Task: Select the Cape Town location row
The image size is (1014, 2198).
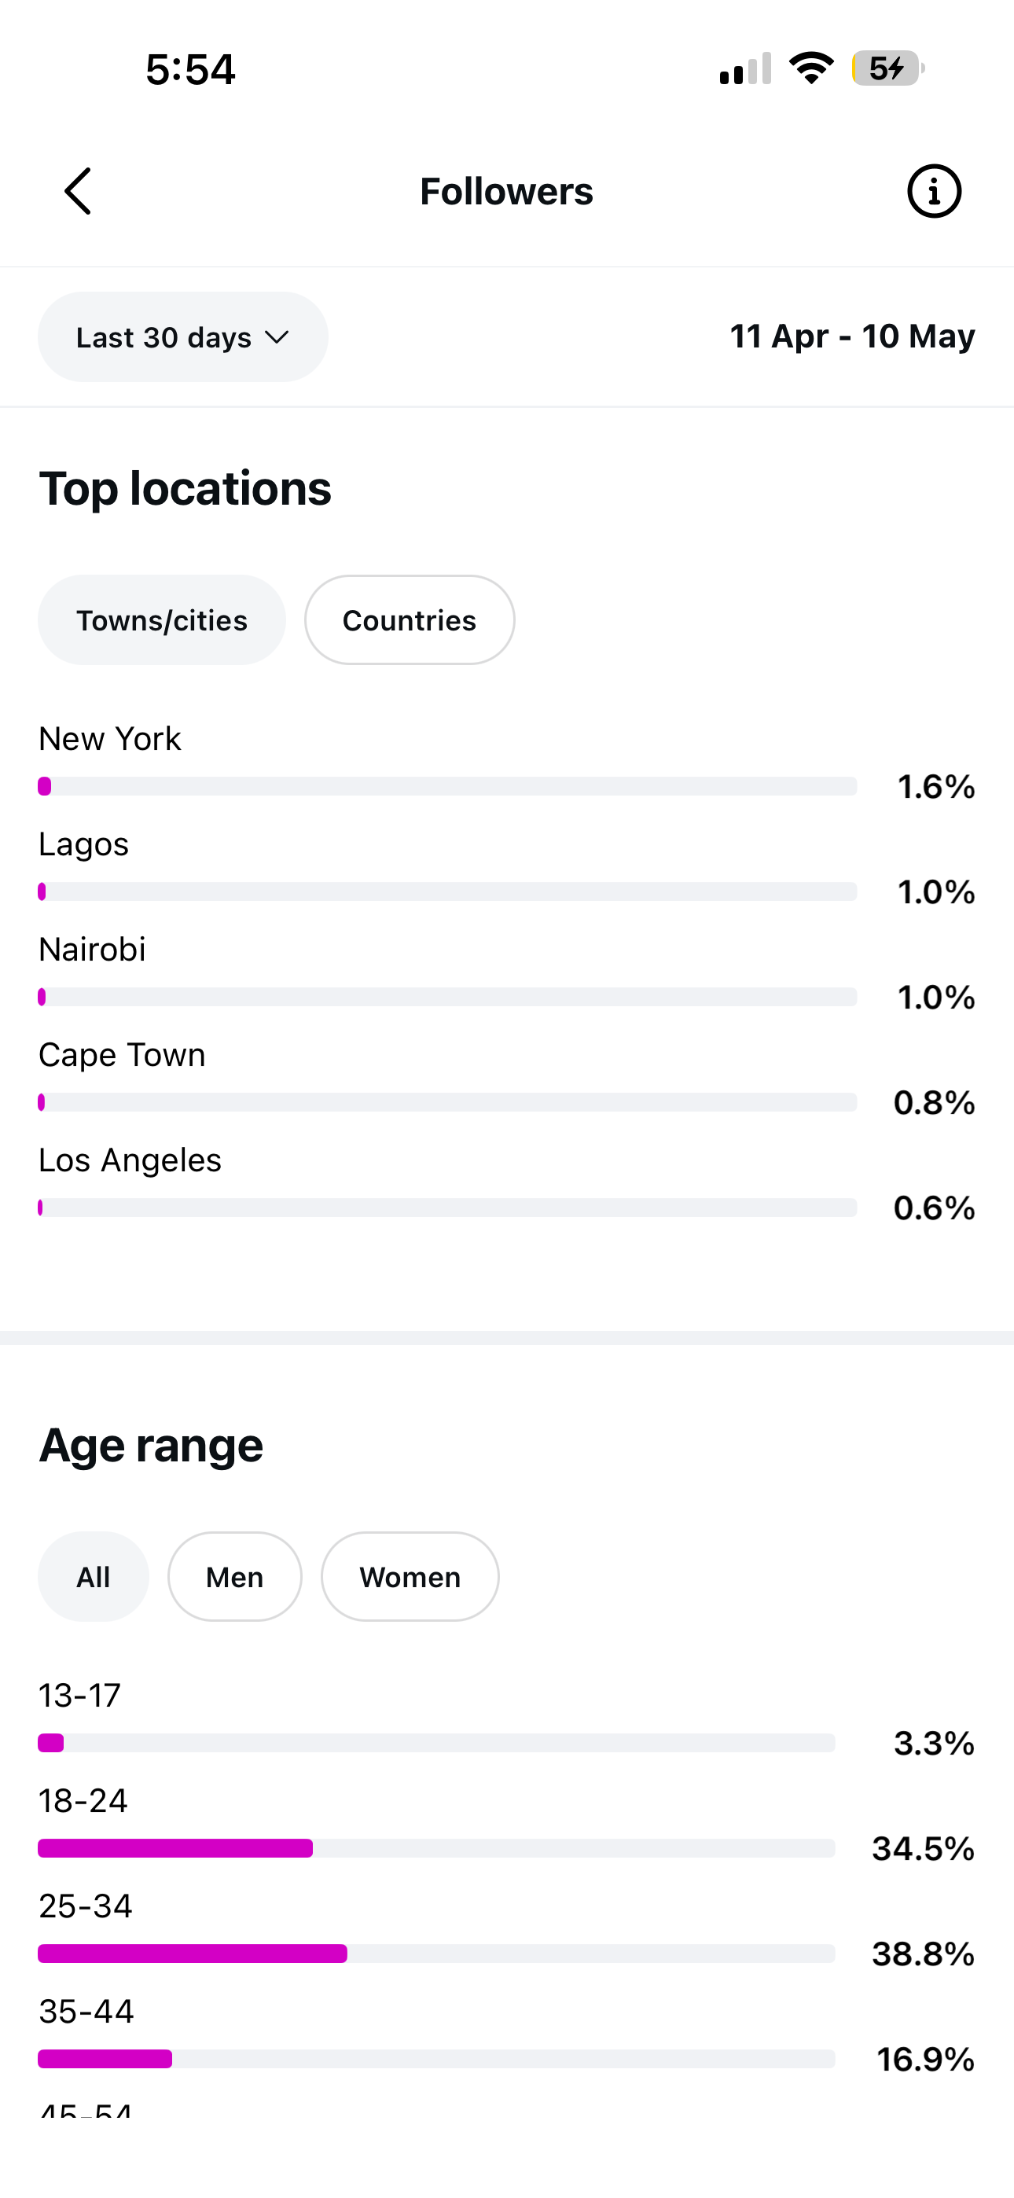Action: 507,1077
